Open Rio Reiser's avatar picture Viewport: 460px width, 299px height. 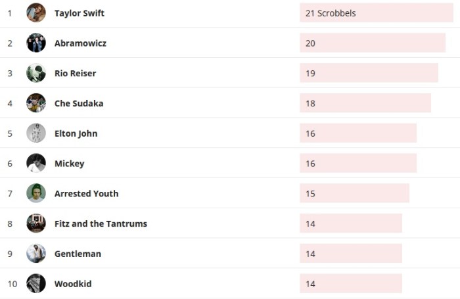click(x=36, y=73)
